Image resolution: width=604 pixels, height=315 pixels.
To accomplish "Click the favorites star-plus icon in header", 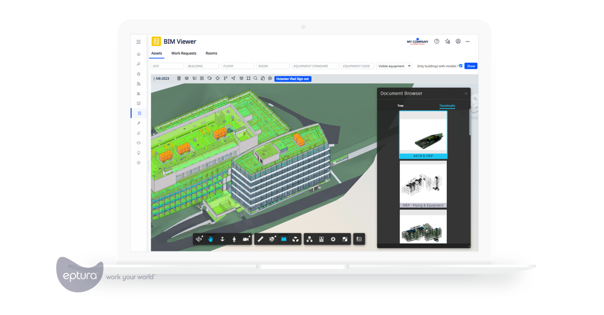I will coord(447,42).
